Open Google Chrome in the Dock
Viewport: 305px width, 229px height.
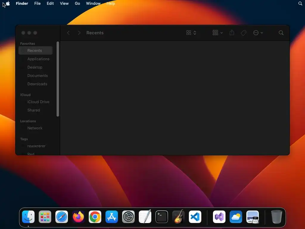(95, 217)
